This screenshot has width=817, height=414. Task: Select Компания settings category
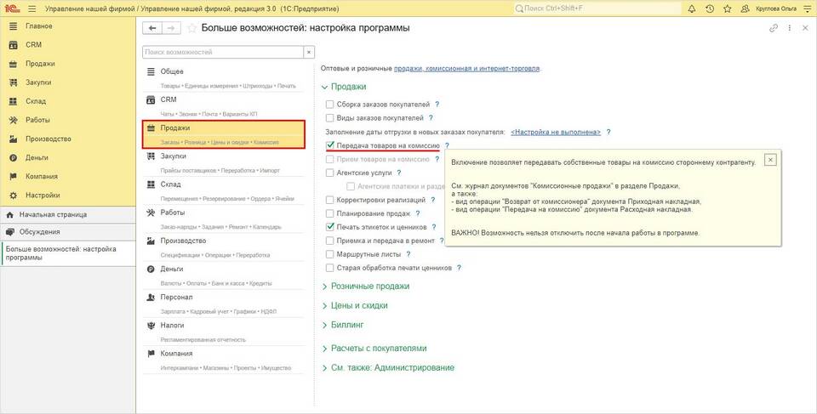[223, 360]
